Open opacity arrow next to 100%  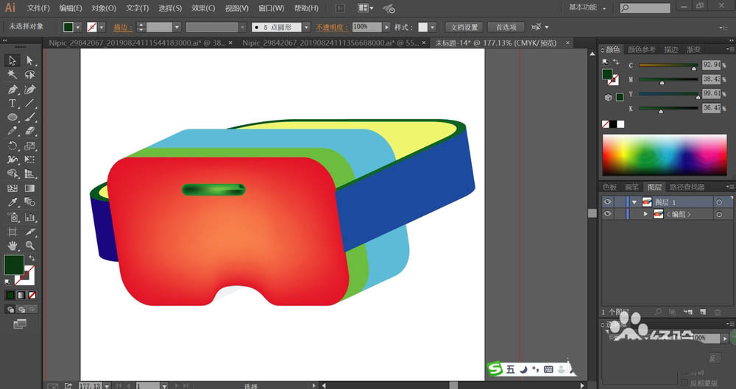click(387, 27)
